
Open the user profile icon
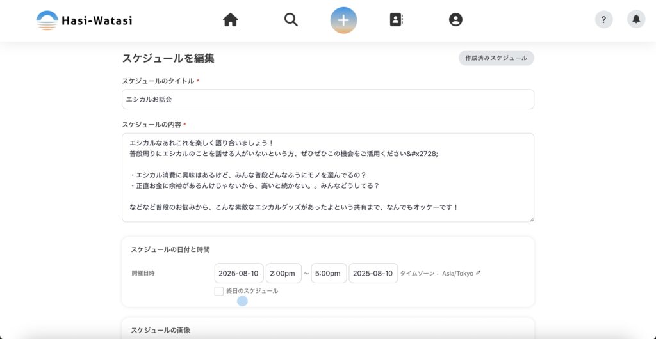(455, 20)
